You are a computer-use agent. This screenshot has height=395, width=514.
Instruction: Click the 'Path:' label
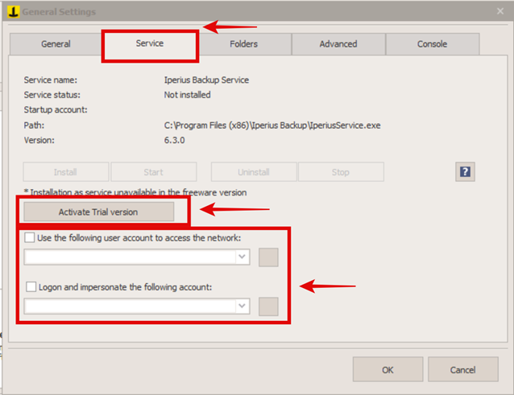pos(34,125)
